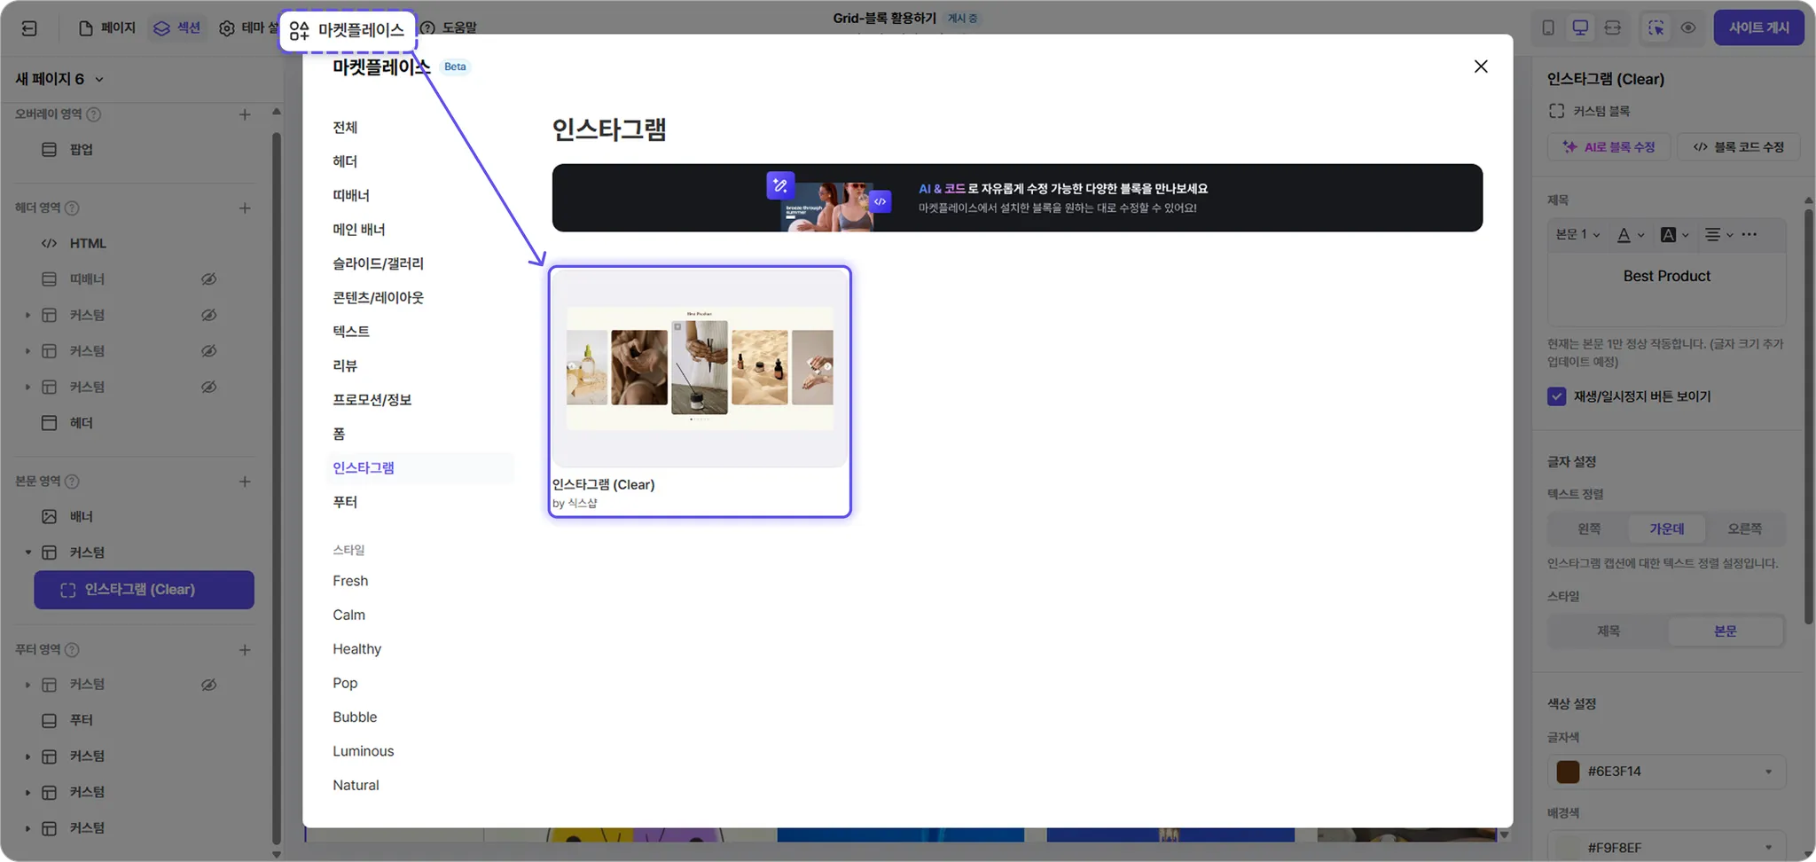This screenshot has height=862, width=1816.
Task: Click the help icon next to 헤더 영역
Action: click(x=73, y=208)
